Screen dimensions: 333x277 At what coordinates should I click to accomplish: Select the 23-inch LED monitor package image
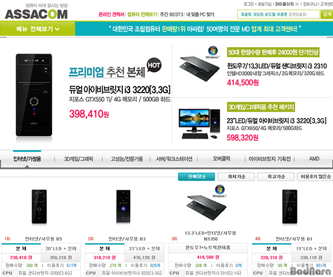coord(199,124)
